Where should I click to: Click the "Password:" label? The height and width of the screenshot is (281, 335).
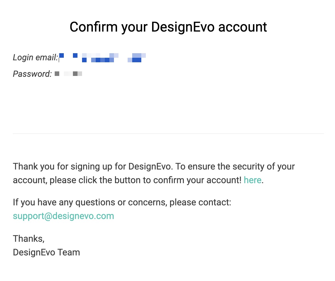coord(32,74)
